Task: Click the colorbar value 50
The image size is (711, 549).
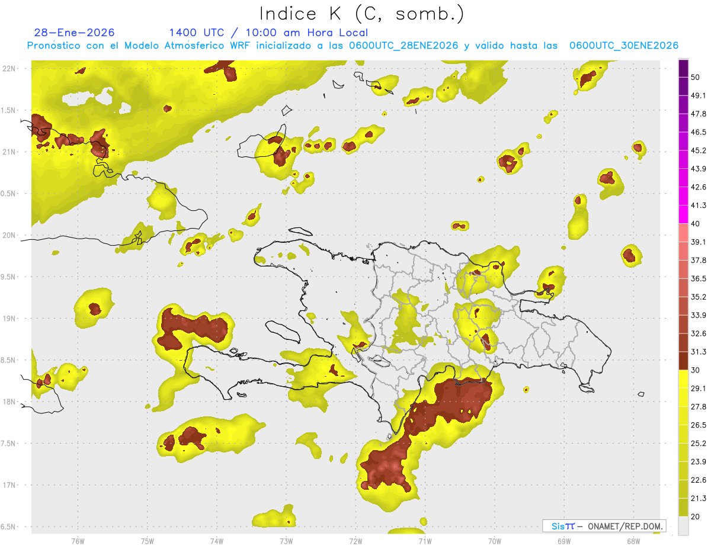Action: point(696,77)
